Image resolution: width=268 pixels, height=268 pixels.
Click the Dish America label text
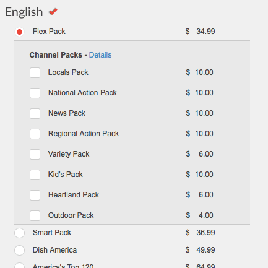(54, 250)
